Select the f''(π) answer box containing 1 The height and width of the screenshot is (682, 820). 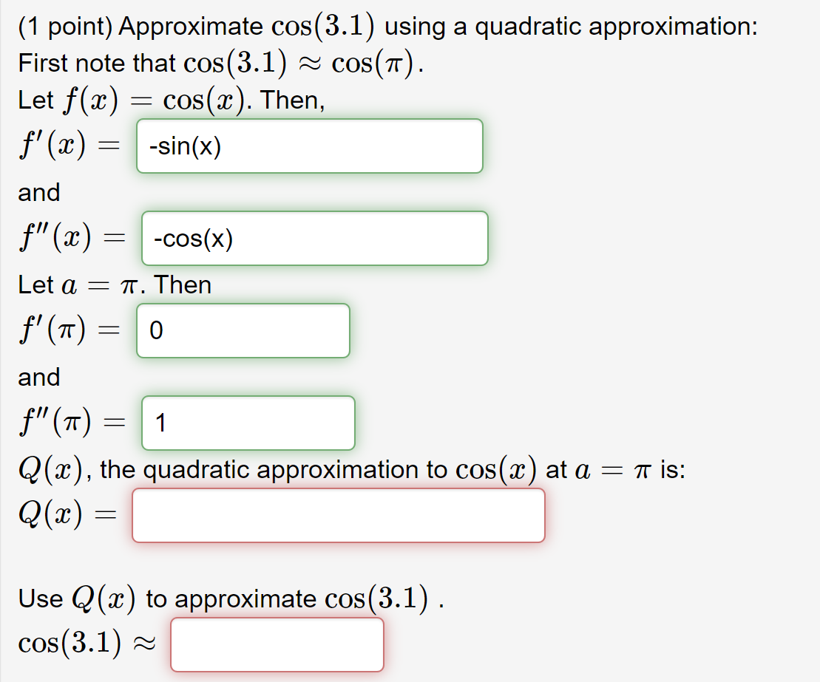click(248, 423)
